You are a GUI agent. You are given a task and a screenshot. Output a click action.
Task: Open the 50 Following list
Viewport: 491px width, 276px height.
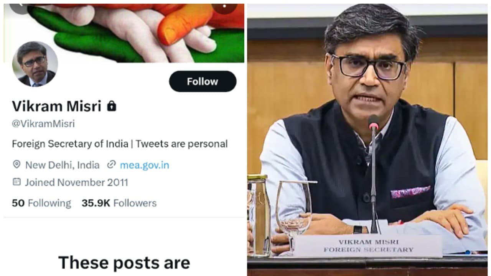pos(41,203)
